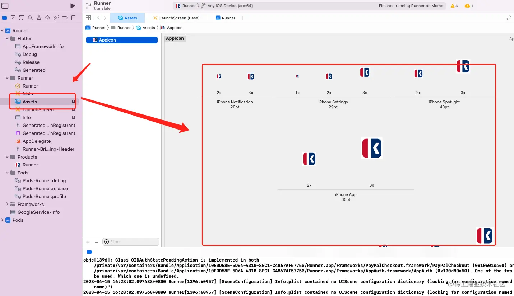Click Assets in the breadcrumb path

145,28
